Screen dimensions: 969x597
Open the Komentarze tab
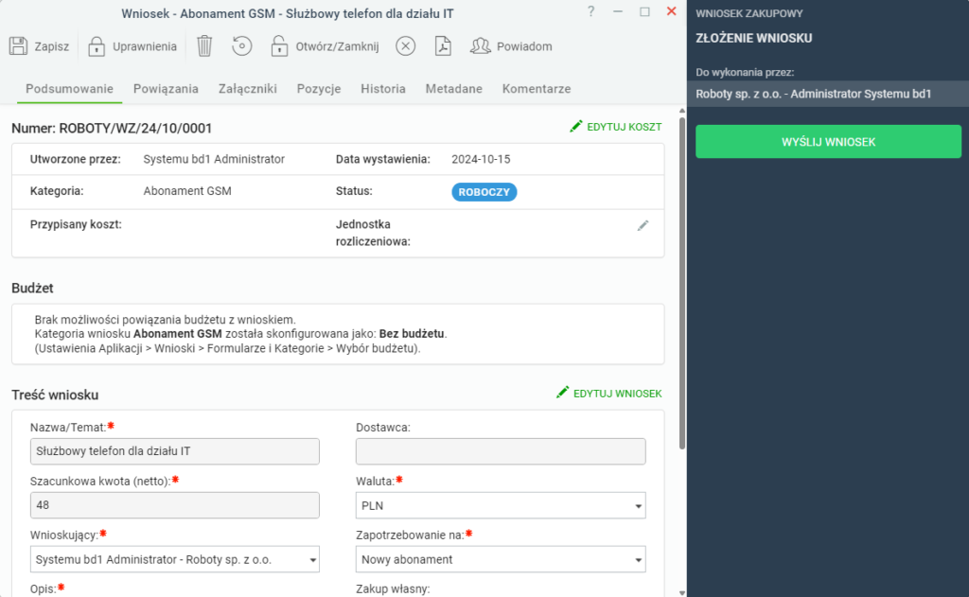point(537,89)
